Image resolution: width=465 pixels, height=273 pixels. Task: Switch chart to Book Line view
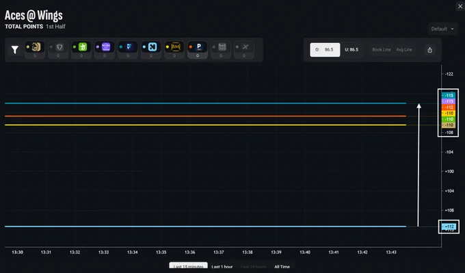click(382, 49)
